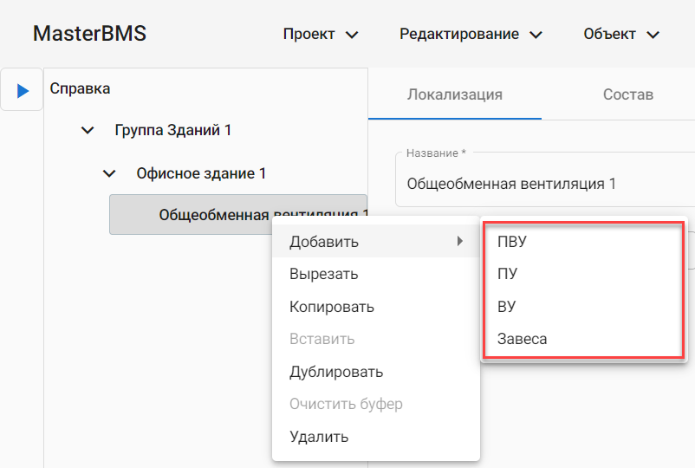Open the Объект dropdown menu
The width and height of the screenshot is (695, 468).
(x=621, y=35)
